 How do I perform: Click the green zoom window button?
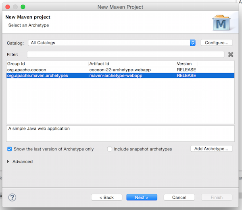[x=23, y=7]
